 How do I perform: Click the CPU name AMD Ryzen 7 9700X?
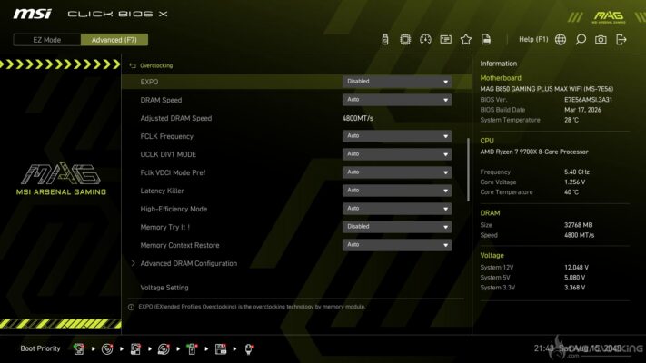pos(534,152)
